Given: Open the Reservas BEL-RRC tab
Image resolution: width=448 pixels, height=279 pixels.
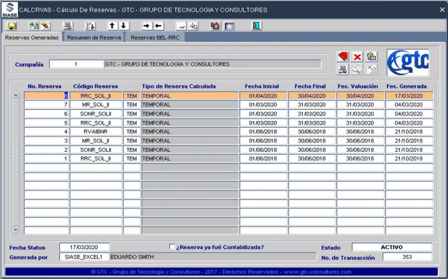Looking at the screenshot, I should coord(154,38).
